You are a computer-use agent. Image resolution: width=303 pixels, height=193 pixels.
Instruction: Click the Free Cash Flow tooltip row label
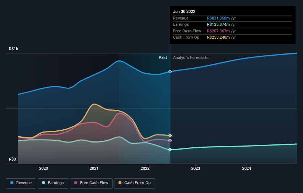(x=187, y=31)
